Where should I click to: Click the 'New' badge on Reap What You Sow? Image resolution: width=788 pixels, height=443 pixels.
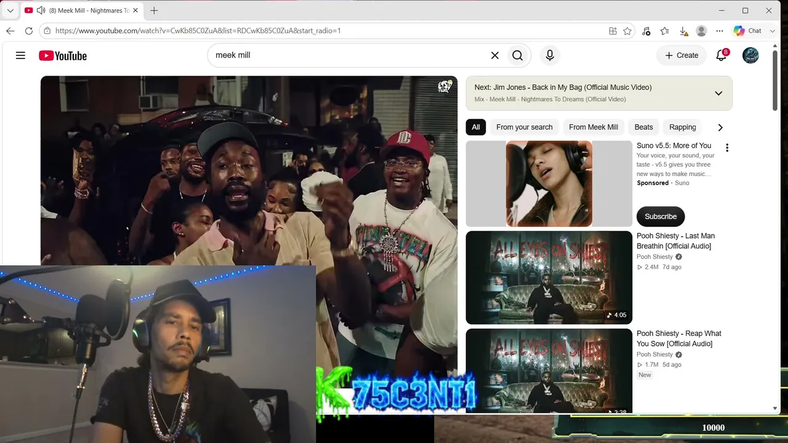click(x=645, y=375)
